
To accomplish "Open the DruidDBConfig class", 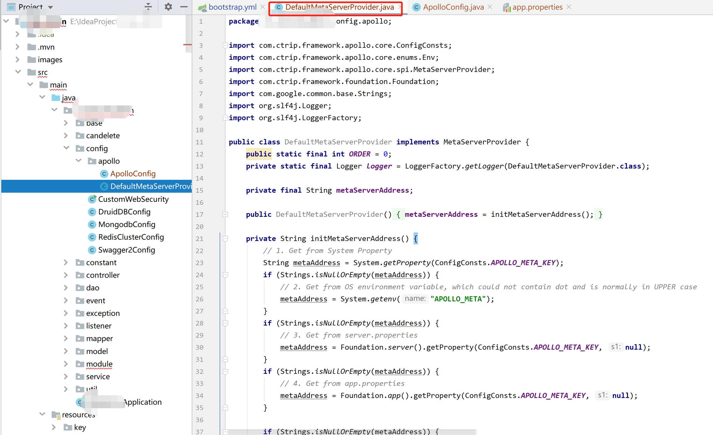I will (124, 212).
